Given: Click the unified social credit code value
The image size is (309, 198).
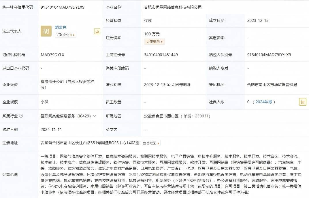Looking at the screenshot, I should (63, 7).
